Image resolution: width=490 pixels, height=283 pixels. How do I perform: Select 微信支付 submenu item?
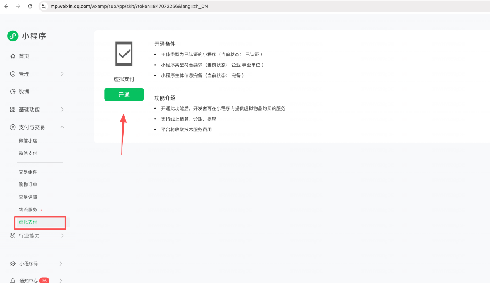click(x=28, y=153)
